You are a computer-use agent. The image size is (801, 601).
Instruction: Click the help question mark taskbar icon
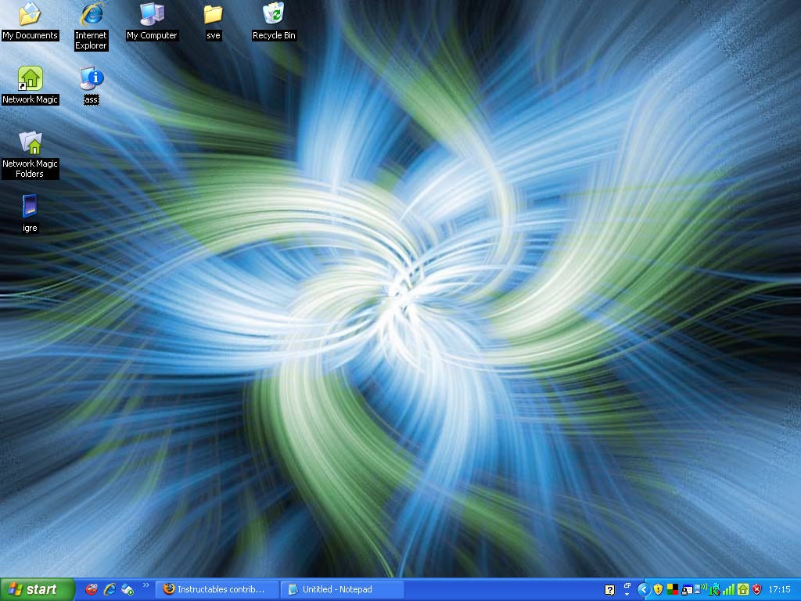(x=610, y=590)
